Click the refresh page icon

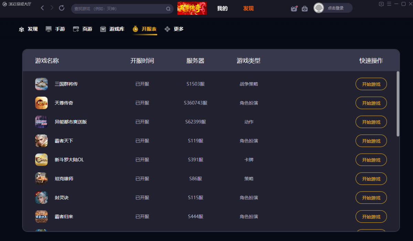tap(62, 8)
